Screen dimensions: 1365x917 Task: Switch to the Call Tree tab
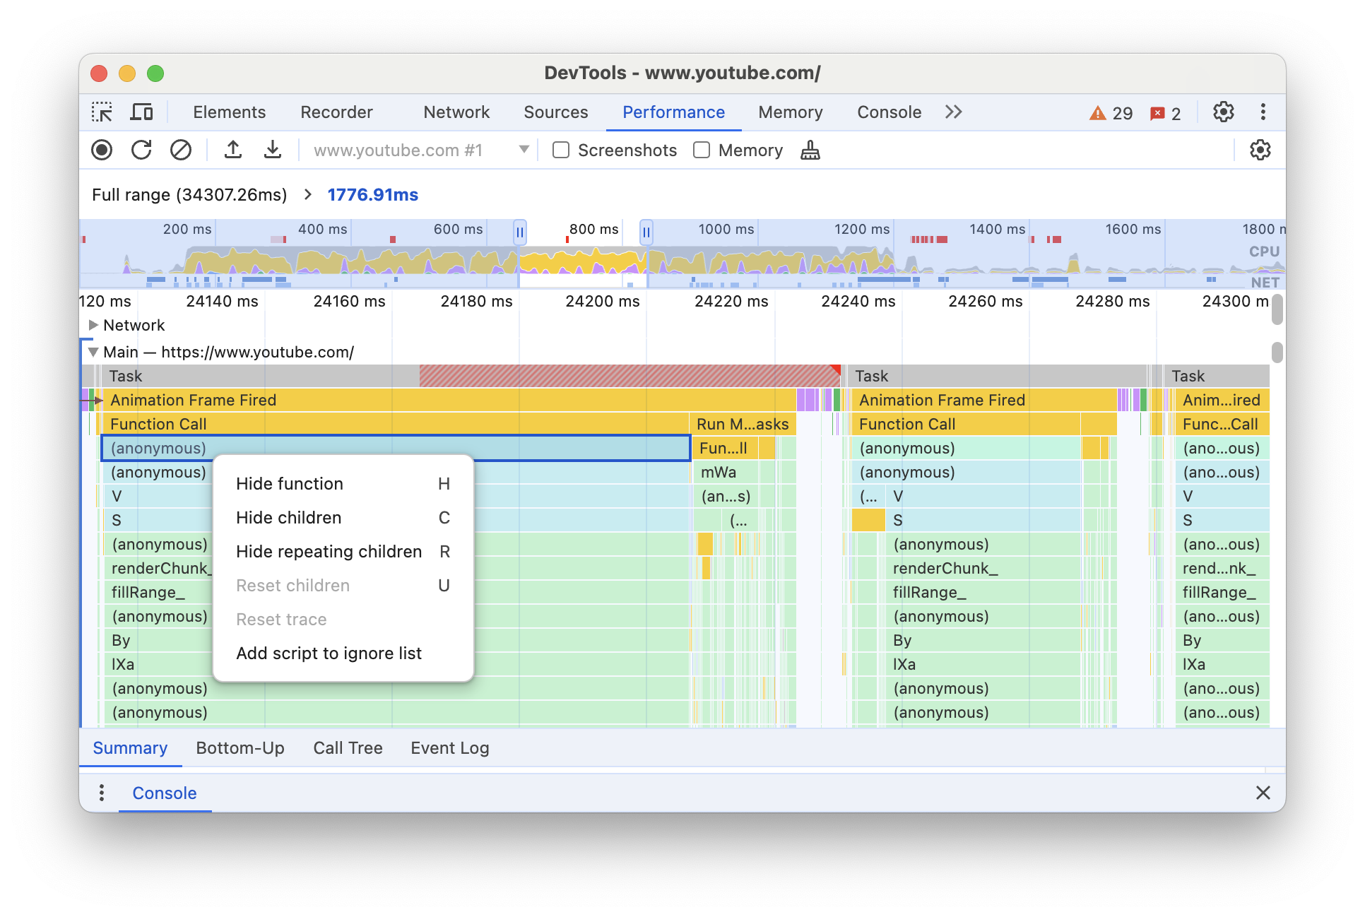(x=348, y=746)
